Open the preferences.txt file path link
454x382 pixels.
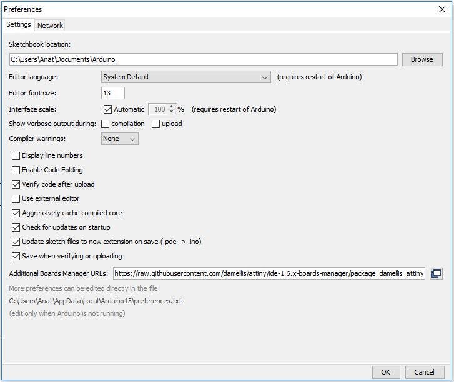coord(95,301)
